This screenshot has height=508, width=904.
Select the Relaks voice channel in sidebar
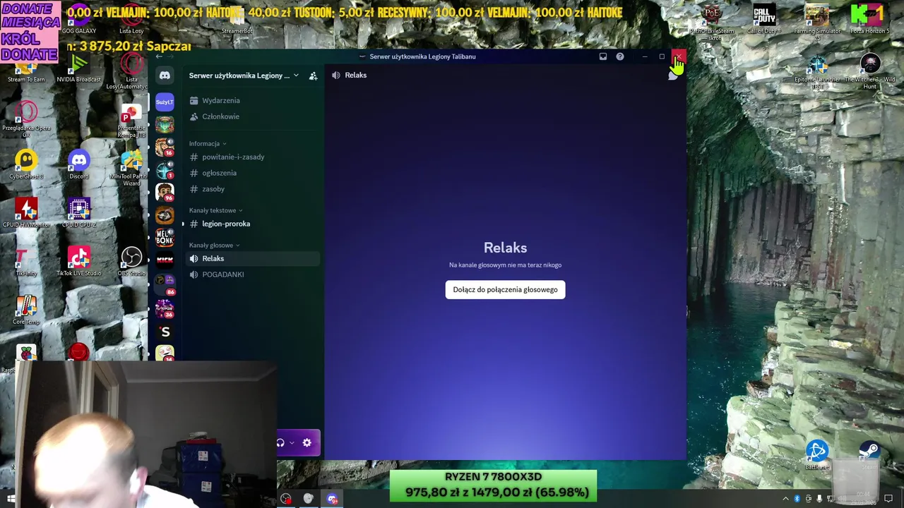[251, 258]
